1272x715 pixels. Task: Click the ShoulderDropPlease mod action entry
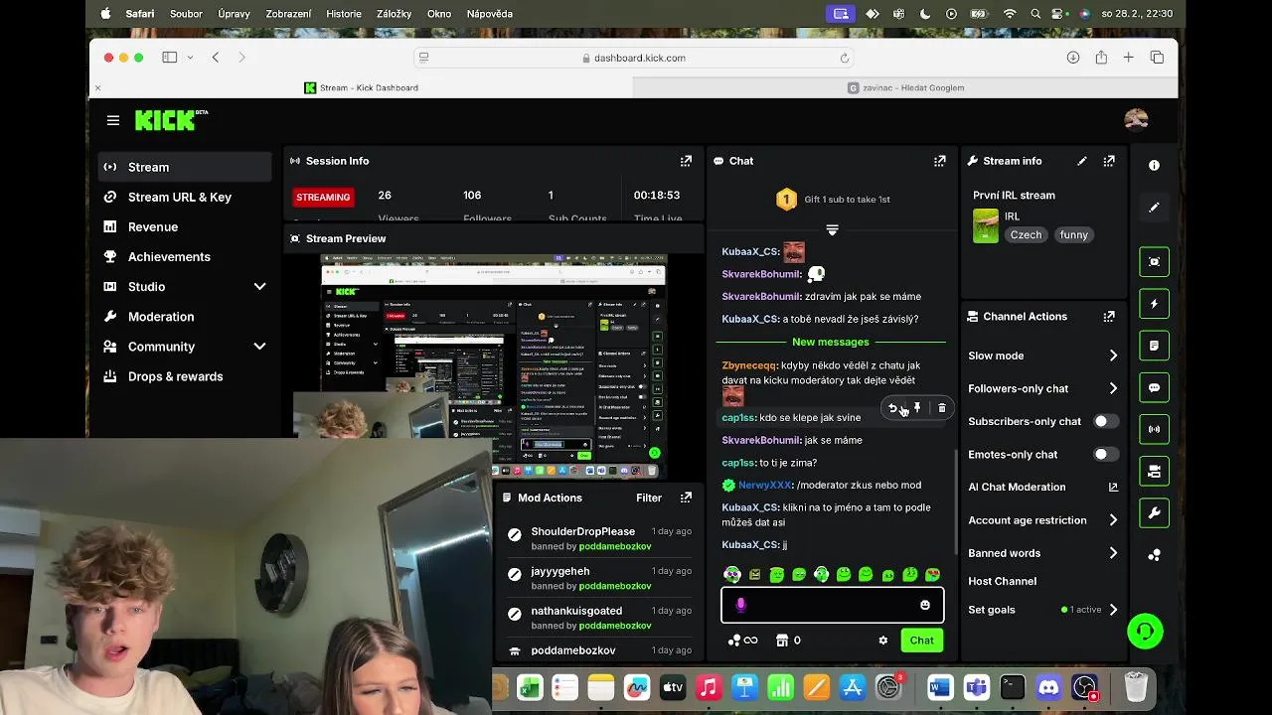click(597, 538)
